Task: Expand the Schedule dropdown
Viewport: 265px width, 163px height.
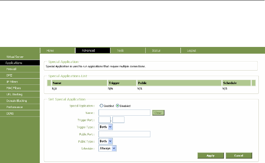Action: [x=108, y=148]
